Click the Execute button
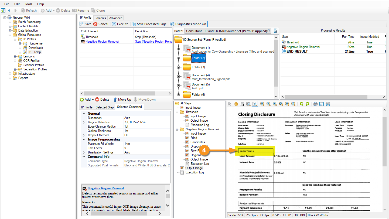 (120, 24)
